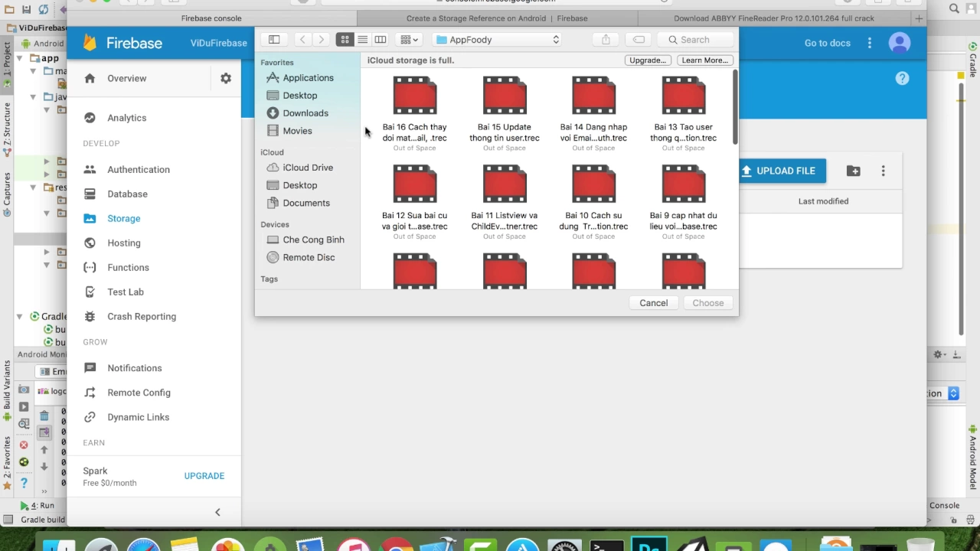Open Crash Reporting
Screen dimensions: 980x551
[x=141, y=317]
